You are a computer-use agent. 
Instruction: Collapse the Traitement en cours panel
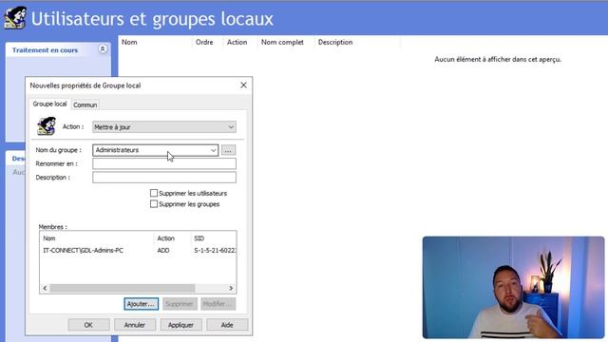pyautogui.click(x=103, y=49)
